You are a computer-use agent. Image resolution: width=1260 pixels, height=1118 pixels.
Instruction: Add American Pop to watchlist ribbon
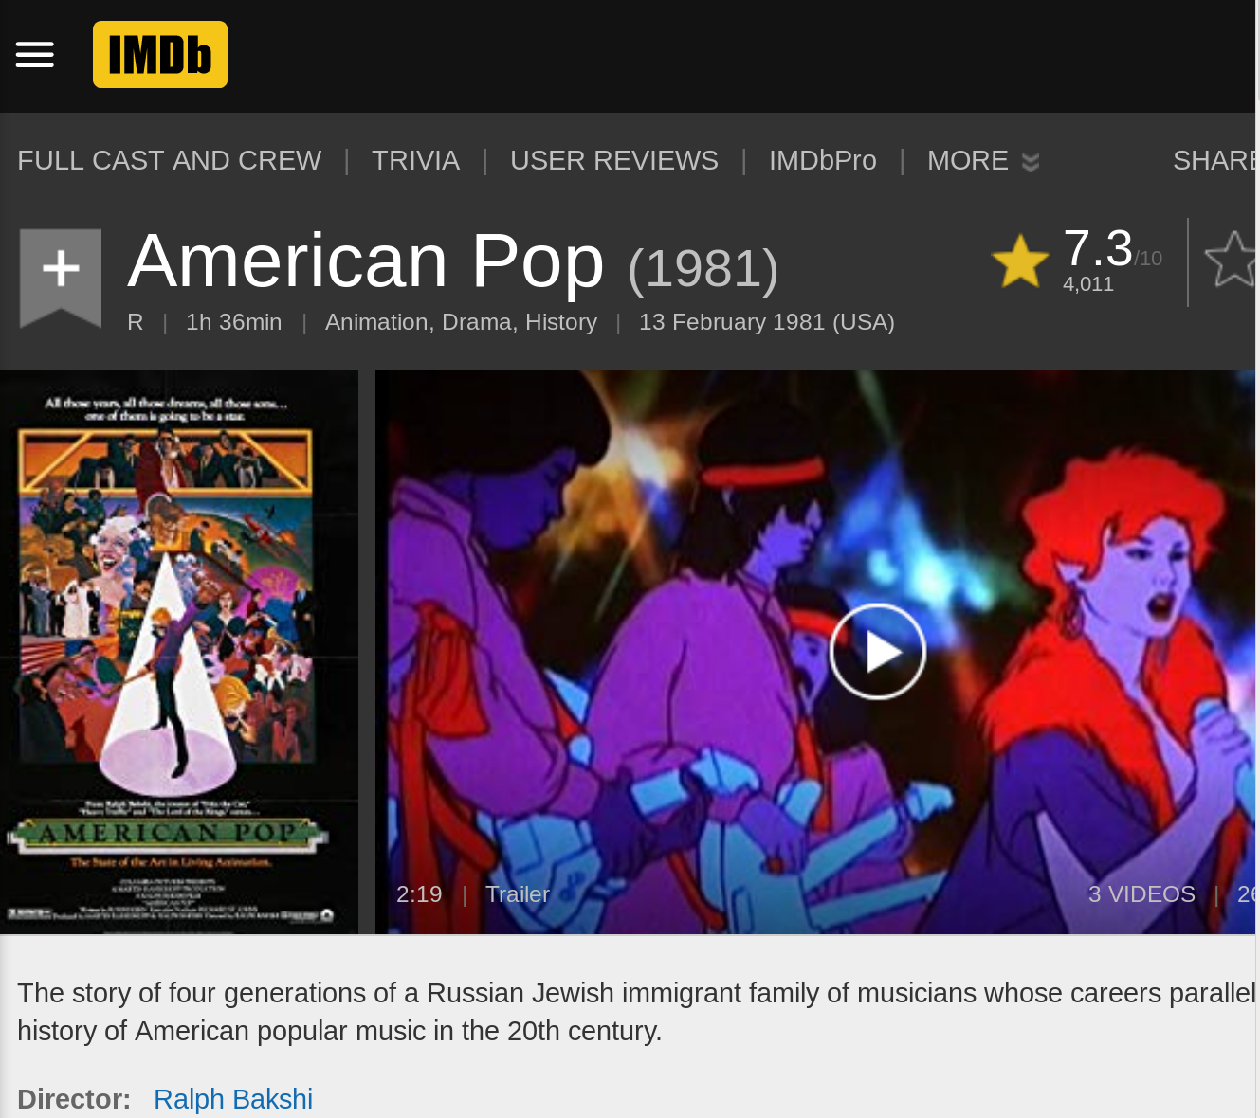coord(61,279)
